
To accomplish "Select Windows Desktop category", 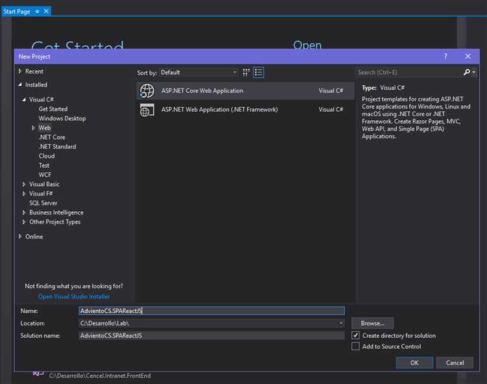I will tap(62, 118).
